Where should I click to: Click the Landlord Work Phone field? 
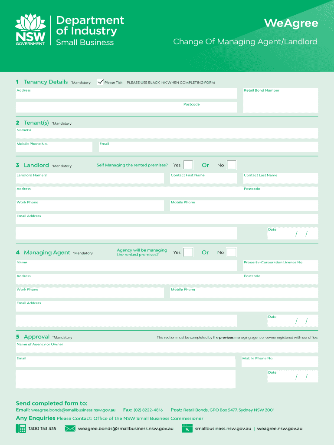pyautogui.click(x=90, y=206)
